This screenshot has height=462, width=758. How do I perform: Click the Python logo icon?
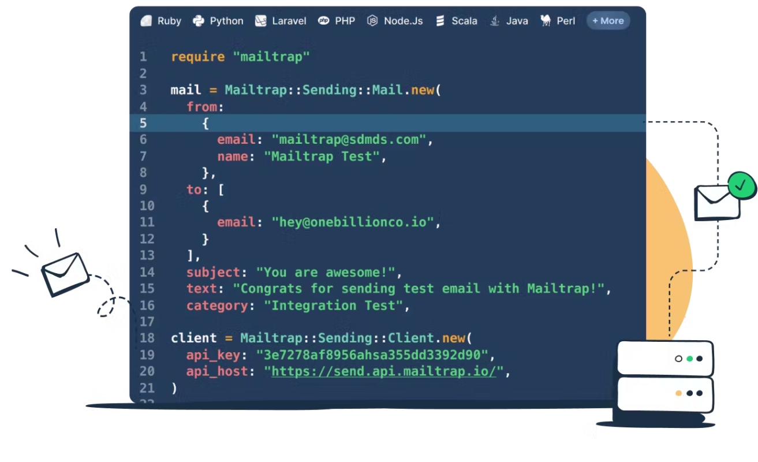(199, 21)
